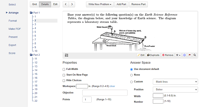Image resolution: width=201 pixels, height=107 pixels.
Task: Click the Remove Part button
Action: click(x=138, y=4)
